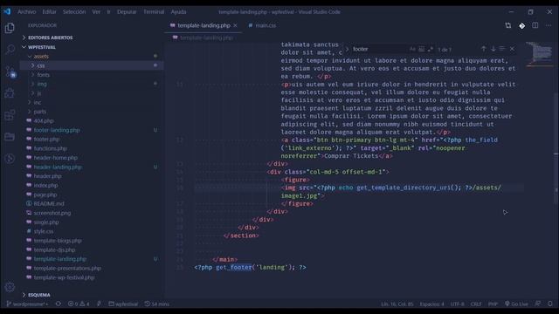Expand the parts folder
The width and height of the screenshot is (559, 314).
tap(39, 112)
